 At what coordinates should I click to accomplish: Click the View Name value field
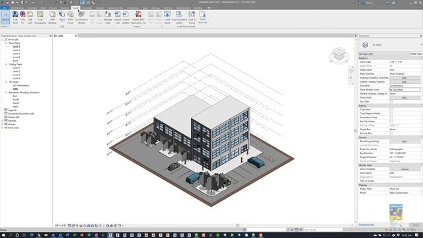click(404, 173)
